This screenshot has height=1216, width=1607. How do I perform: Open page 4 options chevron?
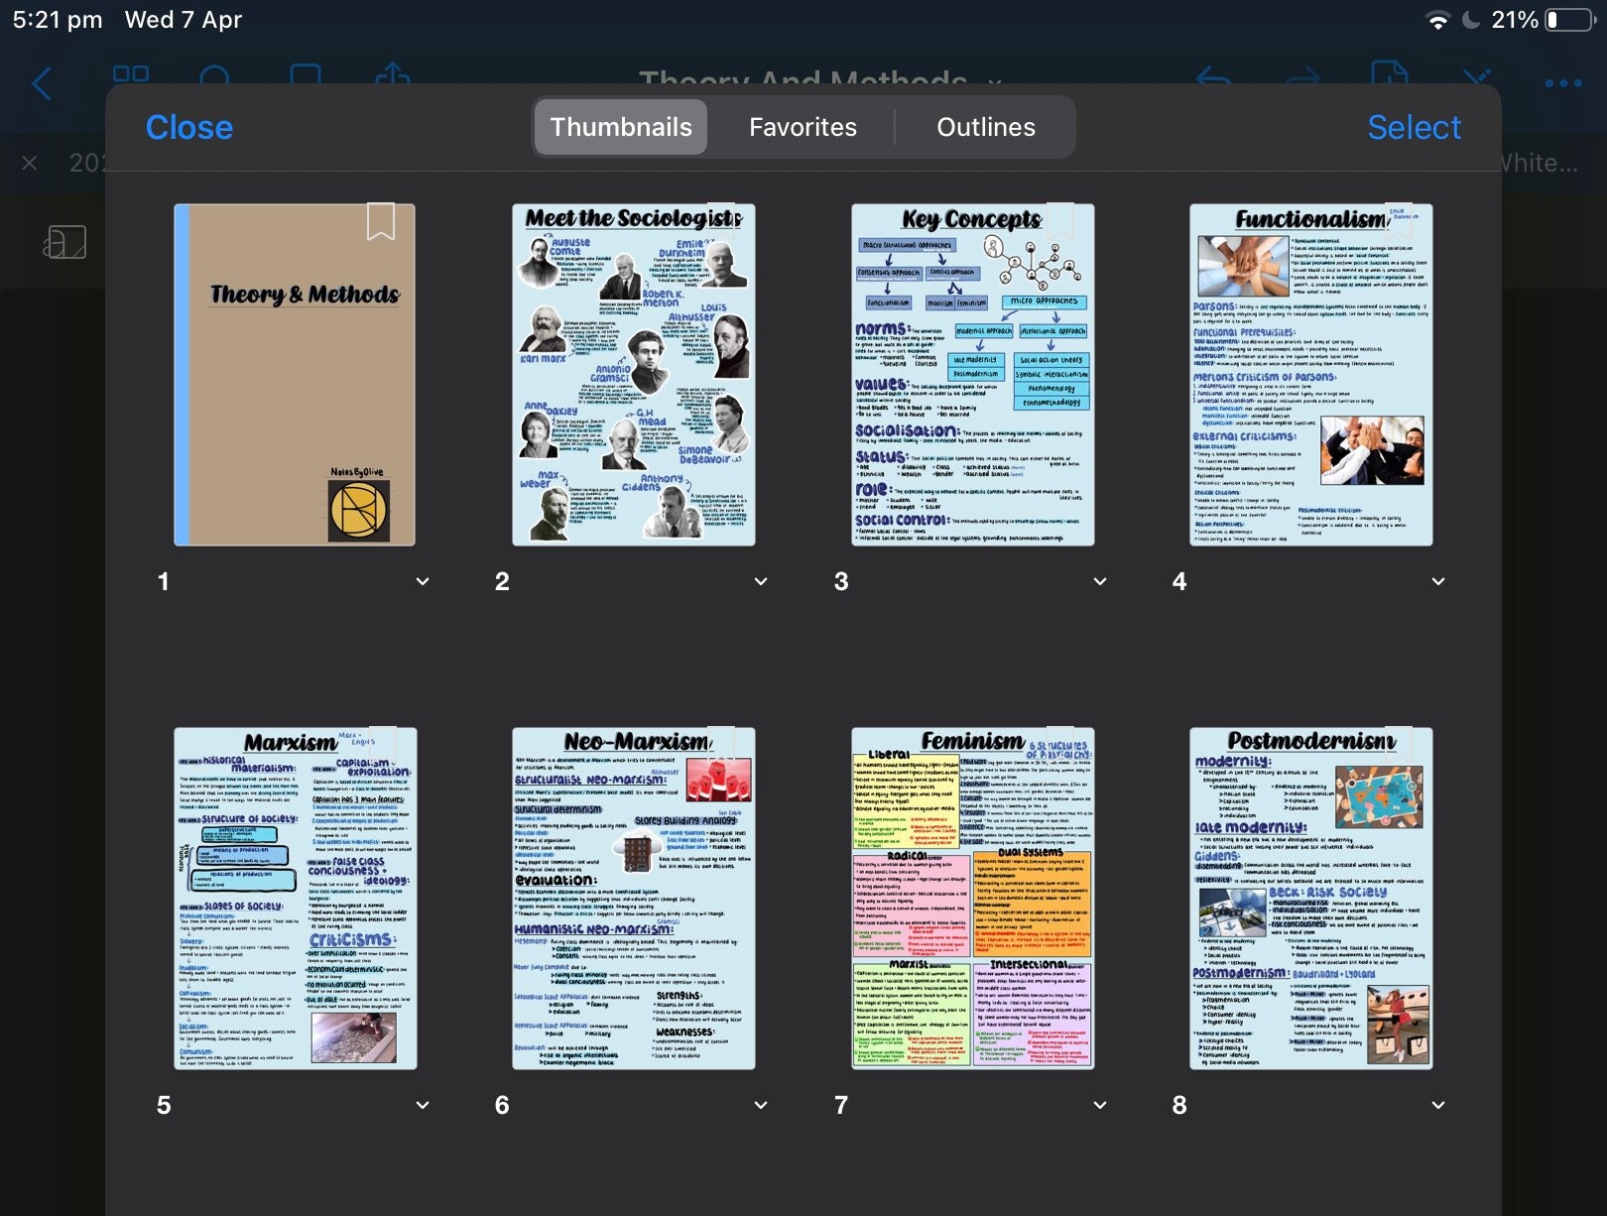tap(1438, 581)
